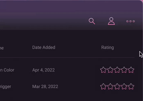Image resolution: width=143 pixels, height=101 pixels.
Task: Sort by the Date Added column header
Action: click(44, 47)
